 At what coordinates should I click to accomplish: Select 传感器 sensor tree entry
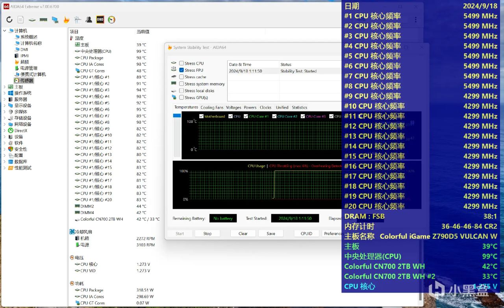[27, 81]
